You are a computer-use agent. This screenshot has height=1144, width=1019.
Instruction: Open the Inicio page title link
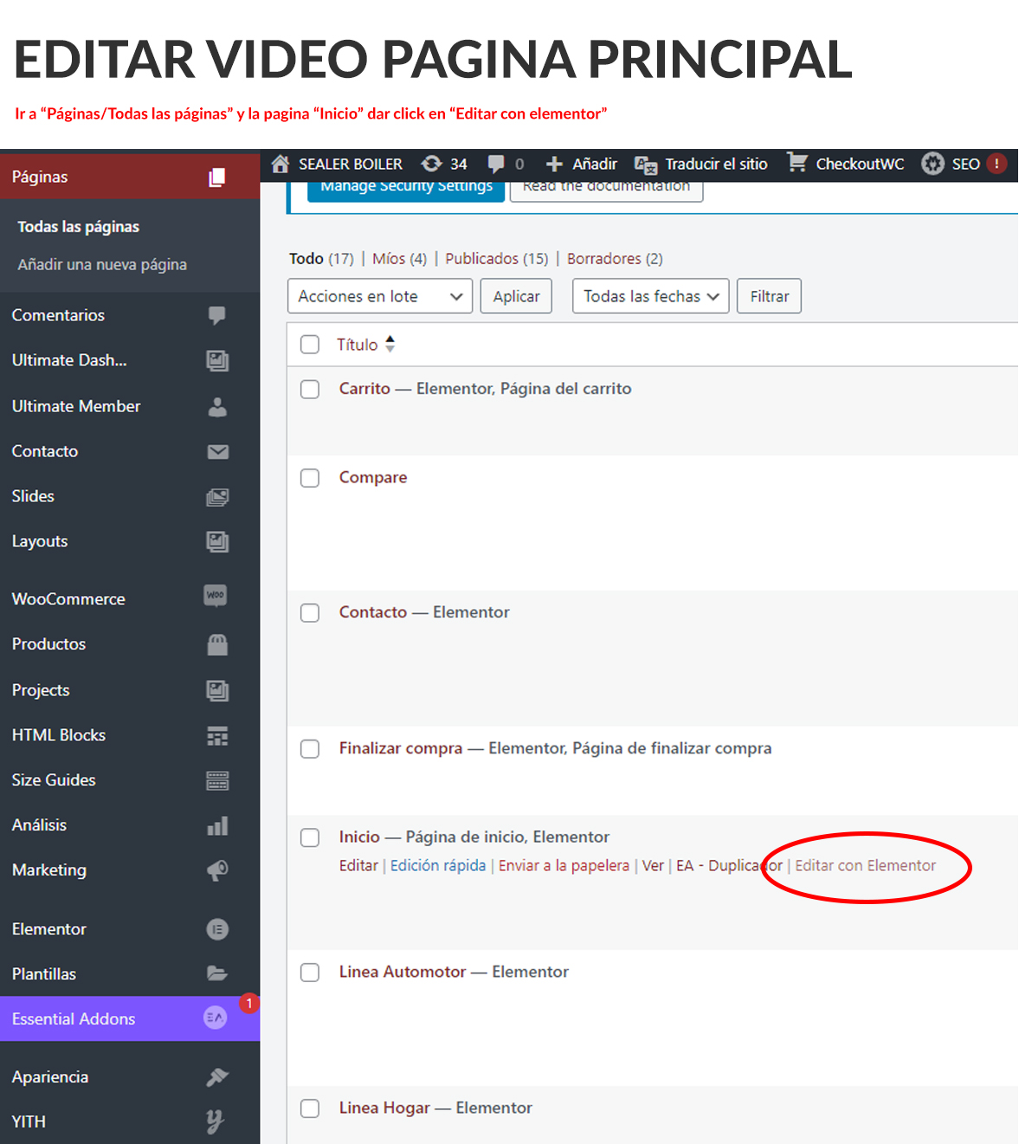point(359,837)
